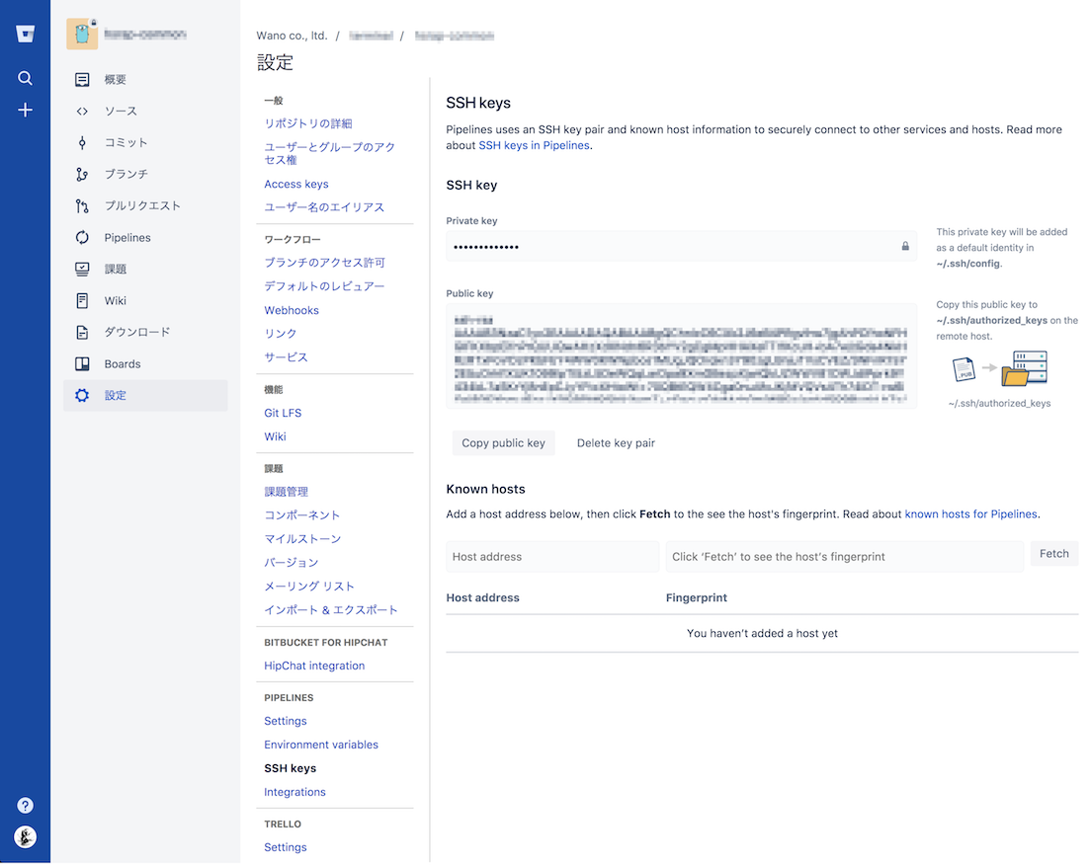The image size is (1091, 865).
Task: Open the search icon in left rail
Action: [25, 78]
